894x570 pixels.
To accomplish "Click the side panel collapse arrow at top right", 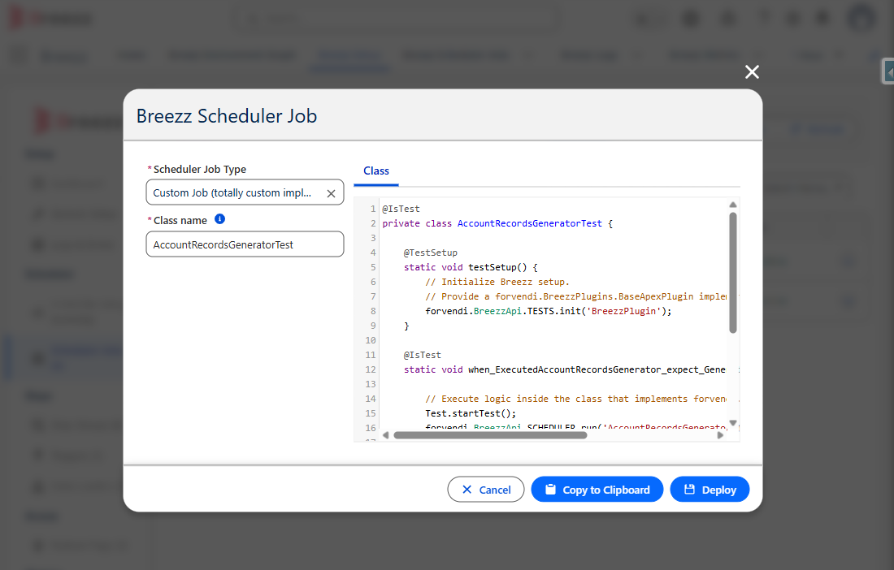I will click(888, 71).
